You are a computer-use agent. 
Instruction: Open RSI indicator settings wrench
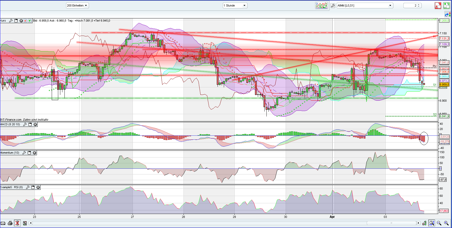28,187
